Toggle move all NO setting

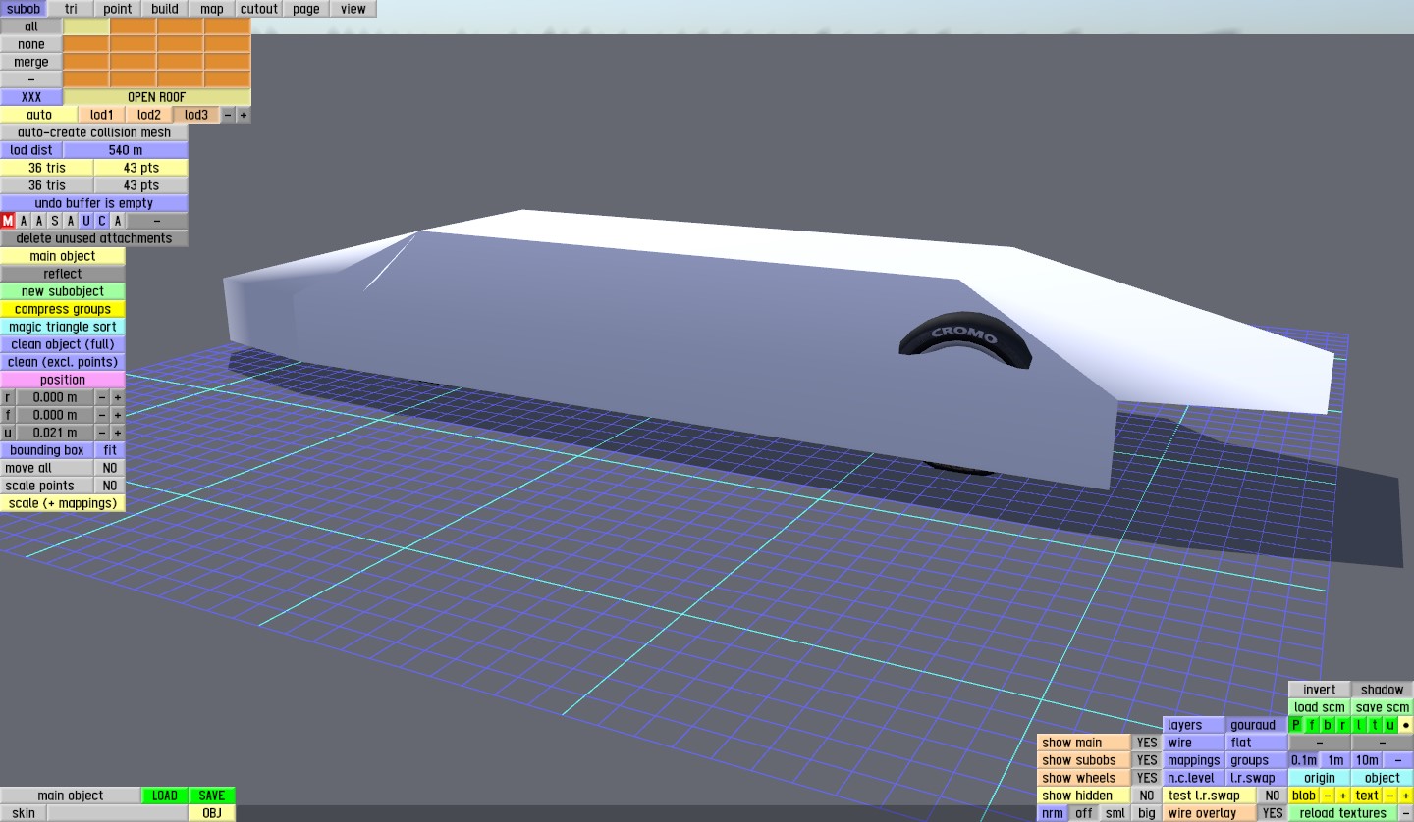click(x=110, y=468)
